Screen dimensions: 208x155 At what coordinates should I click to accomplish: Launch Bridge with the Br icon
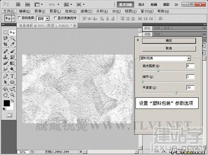(18, 4)
